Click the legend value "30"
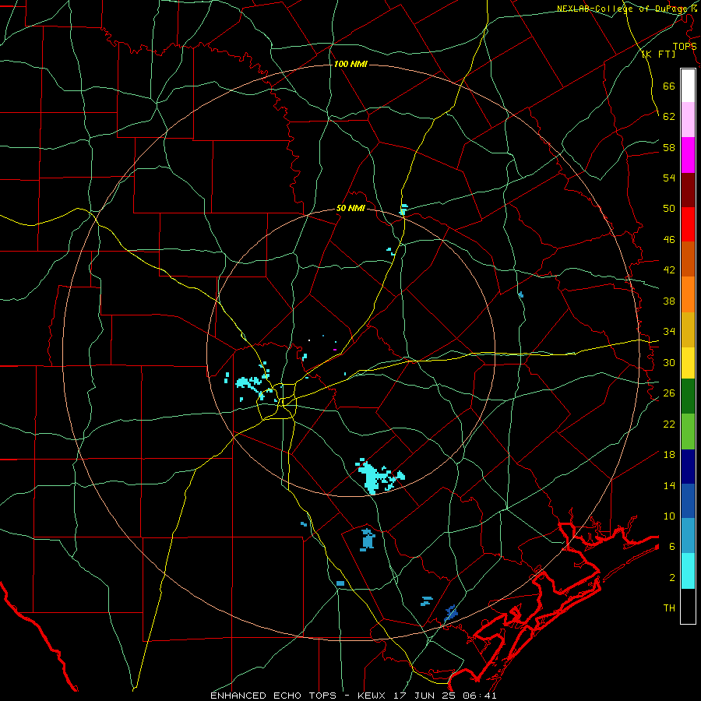The image size is (701, 701). tap(669, 362)
